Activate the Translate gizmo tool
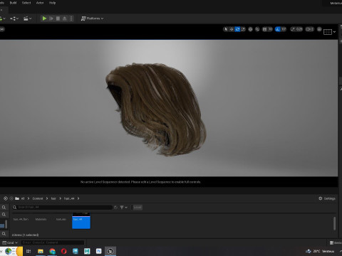Screen dimensions: 342x256 232,29
